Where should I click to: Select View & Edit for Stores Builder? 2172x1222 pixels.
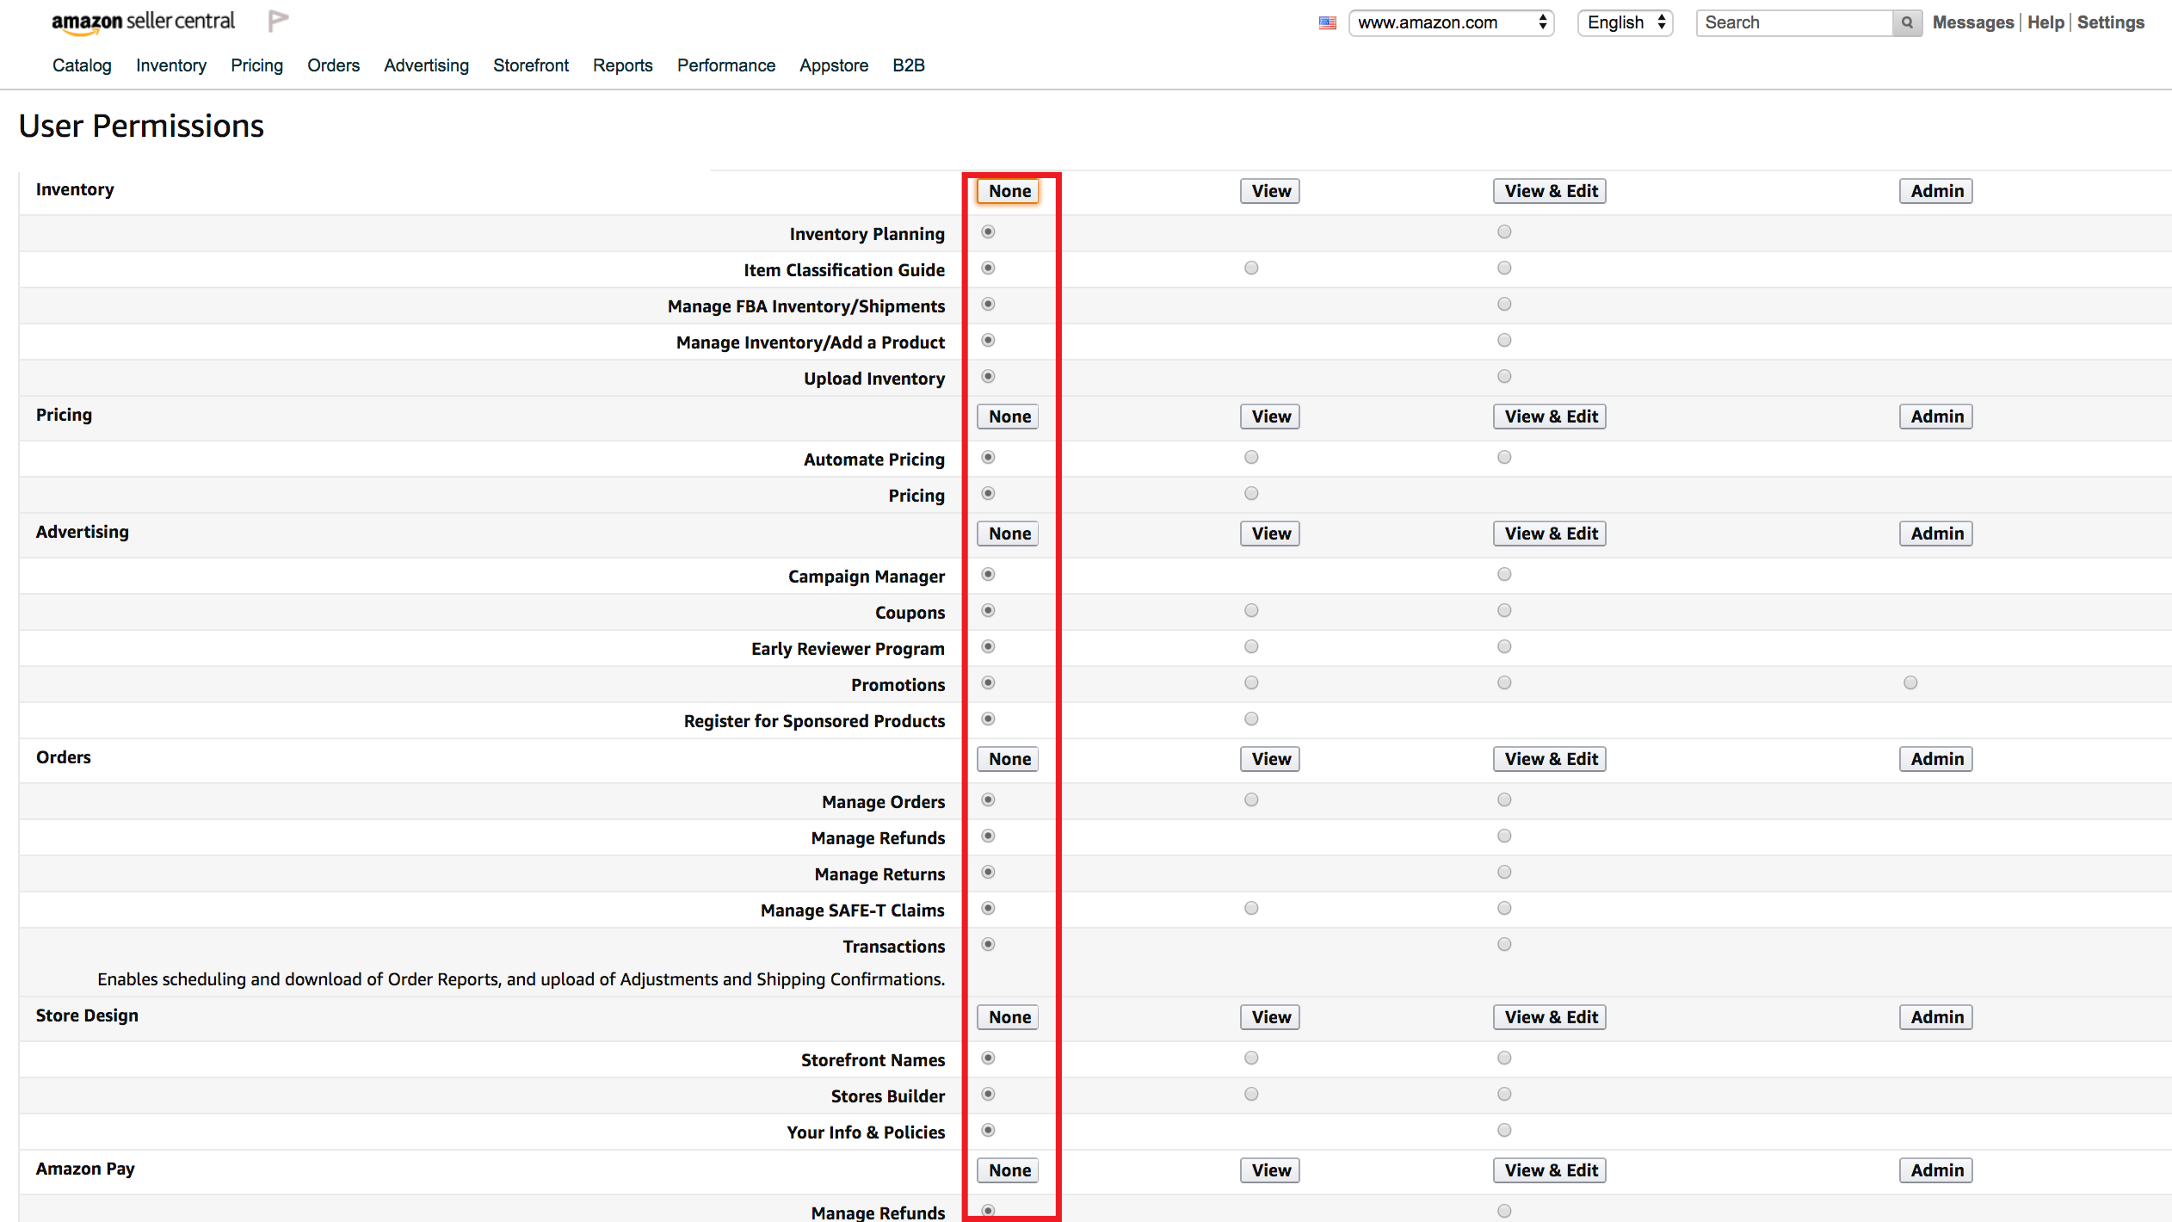(1504, 1094)
